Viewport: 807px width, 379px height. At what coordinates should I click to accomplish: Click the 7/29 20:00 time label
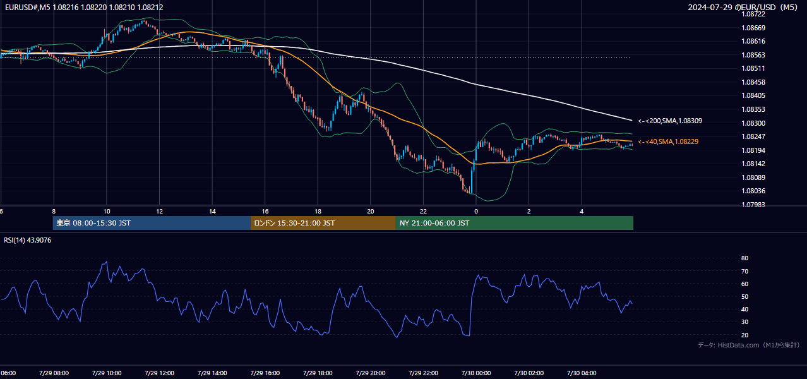click(x=370, y=373)
